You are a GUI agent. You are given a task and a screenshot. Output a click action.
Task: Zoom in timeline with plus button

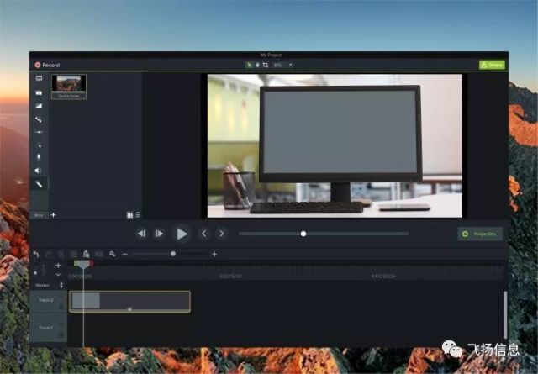(214, 255)
